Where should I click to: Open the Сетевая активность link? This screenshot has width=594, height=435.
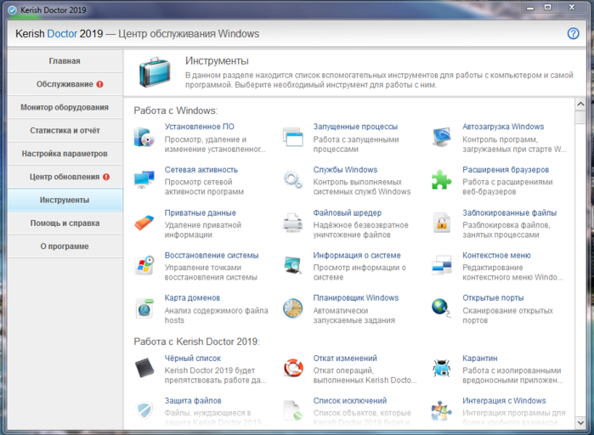point(201,170)
